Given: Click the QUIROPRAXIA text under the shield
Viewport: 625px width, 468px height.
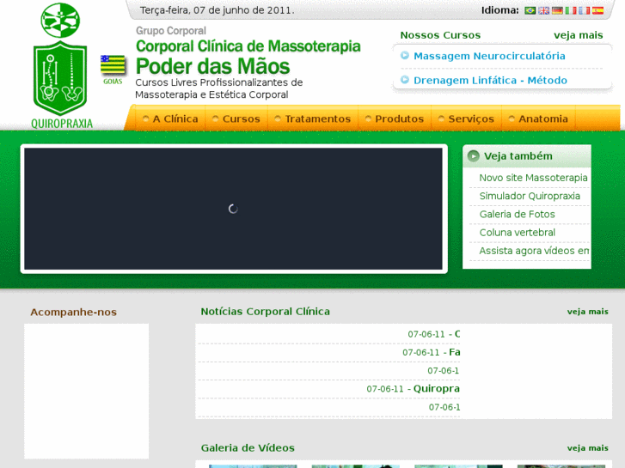Looking at the screenshot, I should click(x=62, y=124).
